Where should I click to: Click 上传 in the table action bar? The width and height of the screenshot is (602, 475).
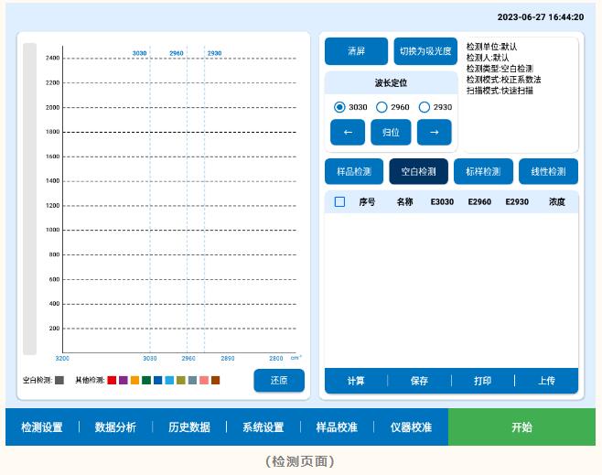pos(546,381)
